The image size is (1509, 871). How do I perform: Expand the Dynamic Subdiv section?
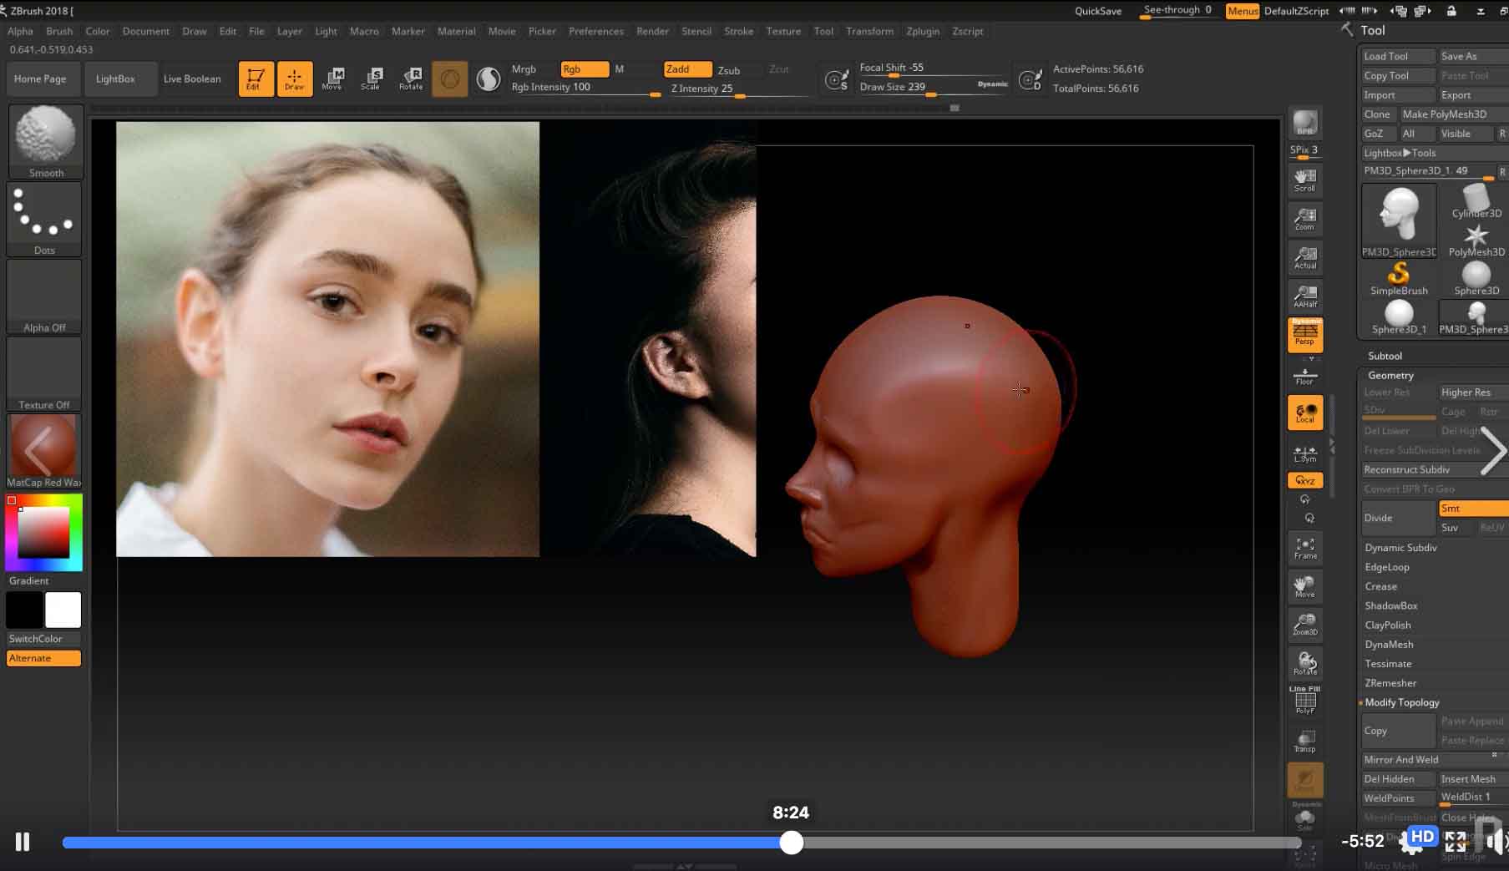[x=1400, y=548]
